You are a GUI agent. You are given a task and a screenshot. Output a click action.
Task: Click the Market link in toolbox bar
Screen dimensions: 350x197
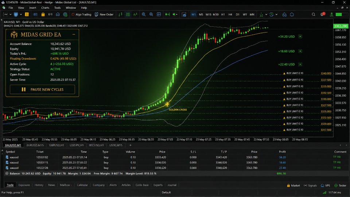[x=293, y=185]
